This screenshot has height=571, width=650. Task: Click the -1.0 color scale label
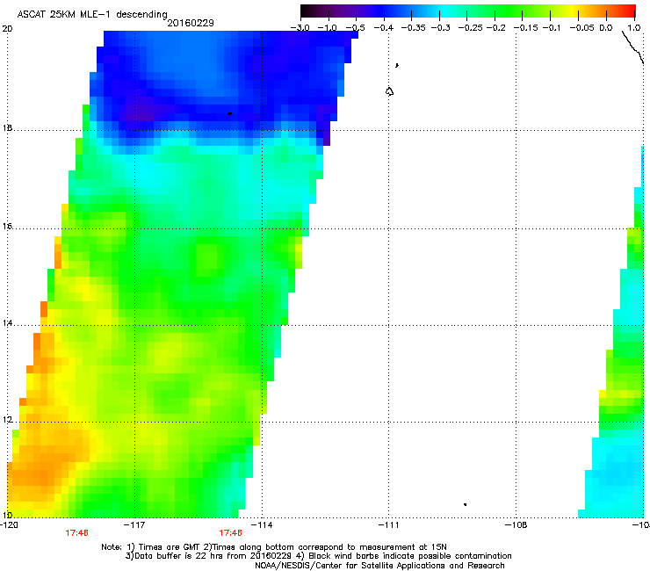(x=327, y=28)
